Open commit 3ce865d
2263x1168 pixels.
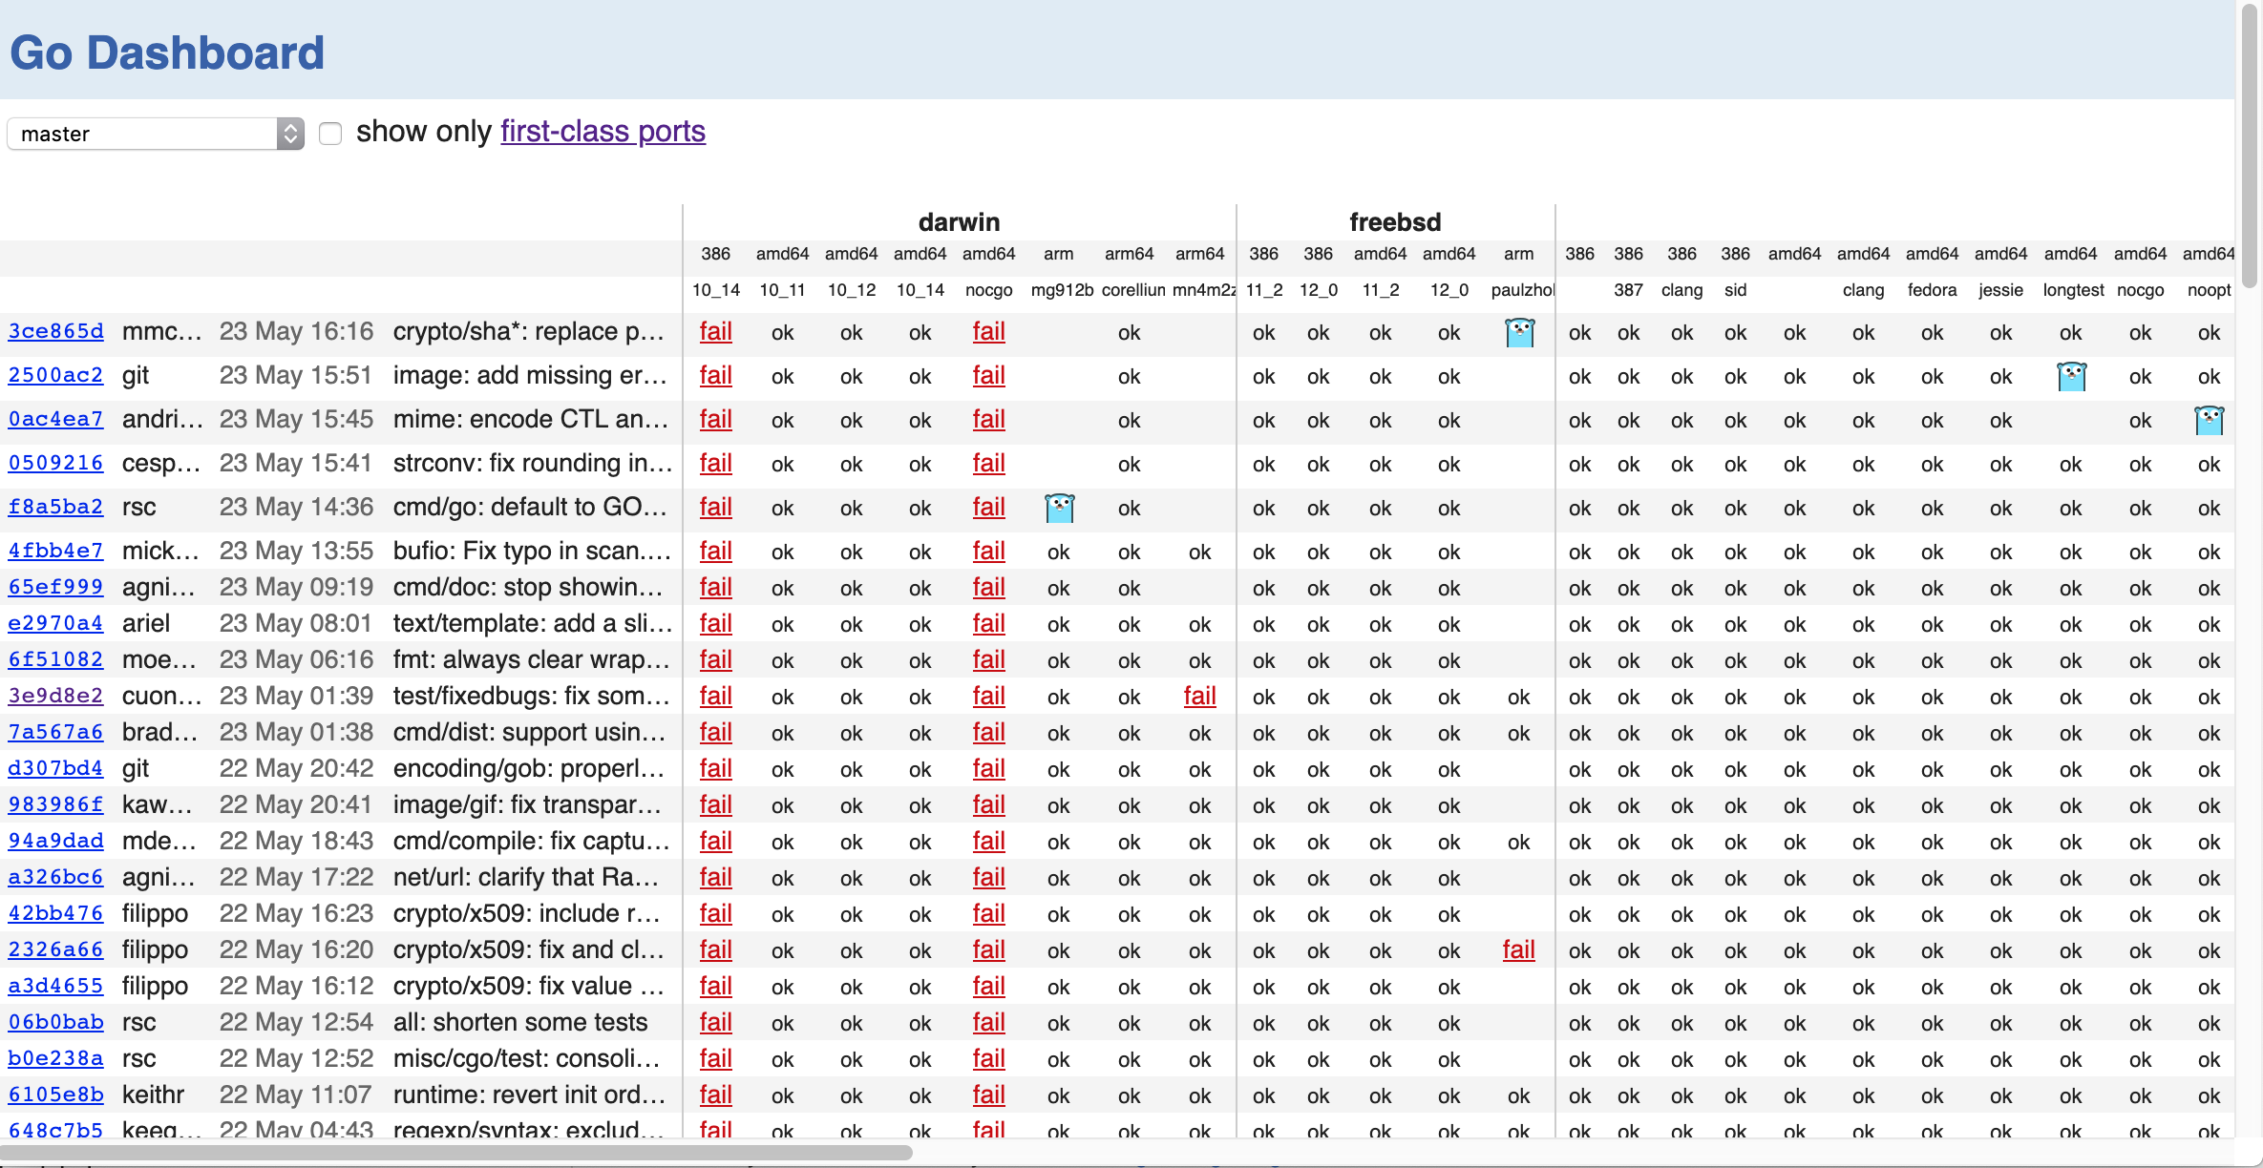click(55, 331)
